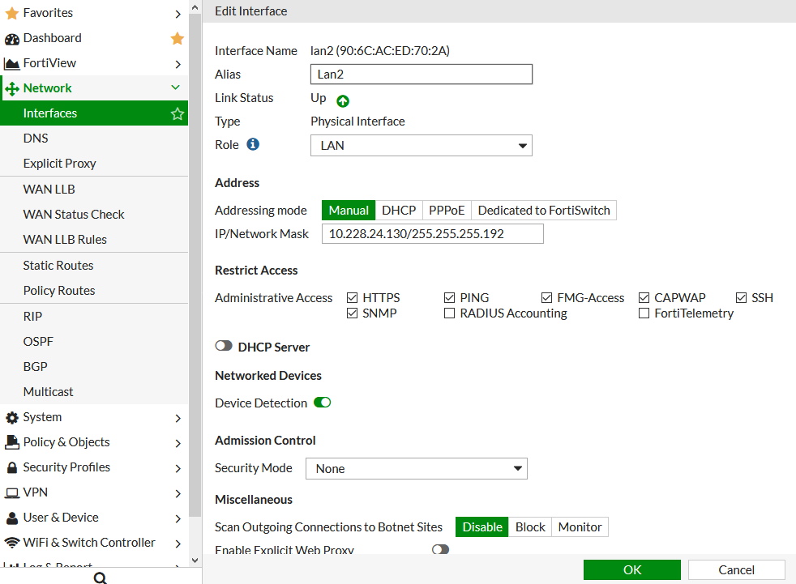Expand the FortiView chevron
Image resolution: width=796 pixels, height=584 pixels.
coord(178,64)
